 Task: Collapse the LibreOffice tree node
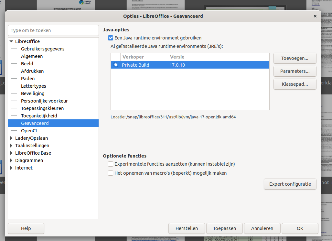coord(12,41)
